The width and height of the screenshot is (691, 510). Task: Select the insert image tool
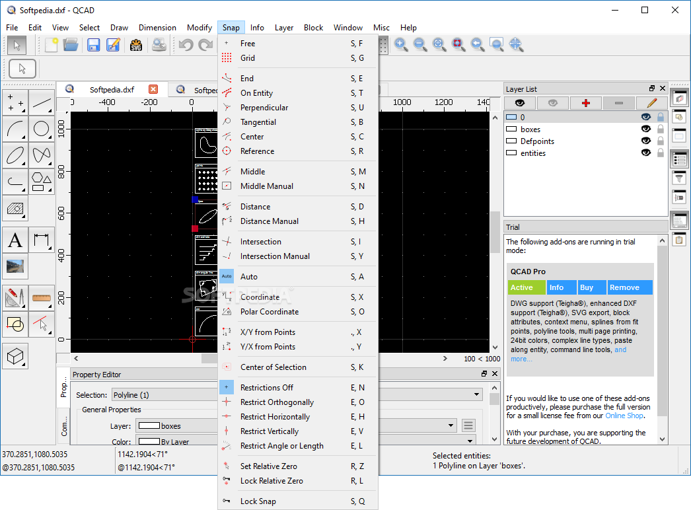click(x=15, y=266)
